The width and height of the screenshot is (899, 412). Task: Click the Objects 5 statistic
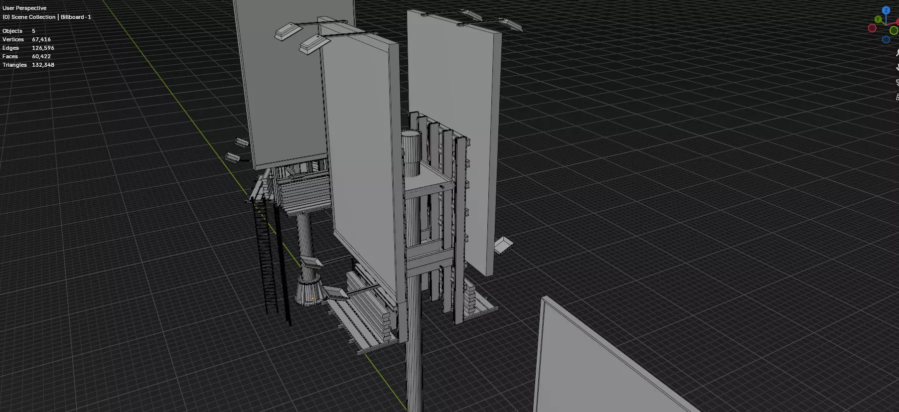(19, 31)
